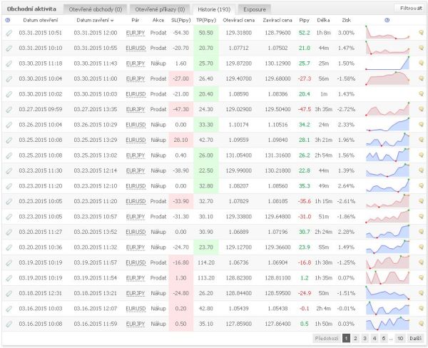428x348 pixels.
Task: Sort by Datum otevření column header
Action: pos(40,20)
